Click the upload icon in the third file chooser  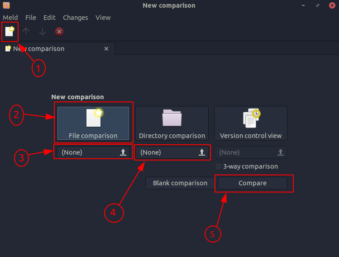(281, 152)
